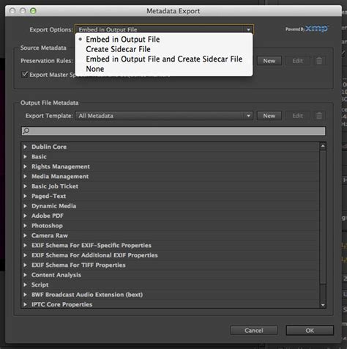The image size is (347, 349).
Task: Open the Export Template dropdown
Action: (164, 116)
